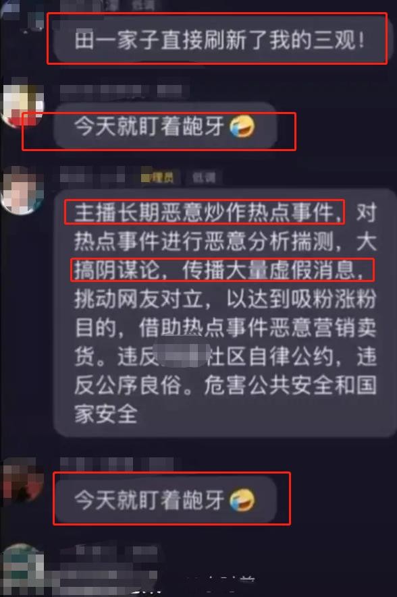Tap the blurred username left of the 管理员 badge

(x=93, y=177)
